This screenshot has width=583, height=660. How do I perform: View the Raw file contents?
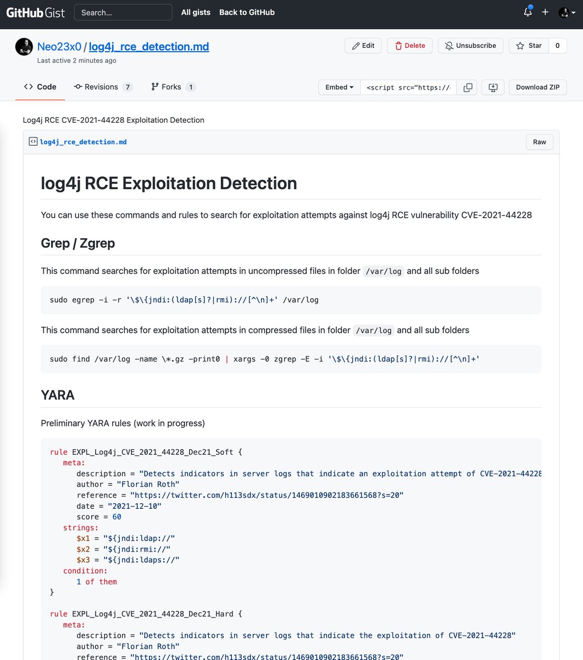pyautogui.click(x=540, y=142)
